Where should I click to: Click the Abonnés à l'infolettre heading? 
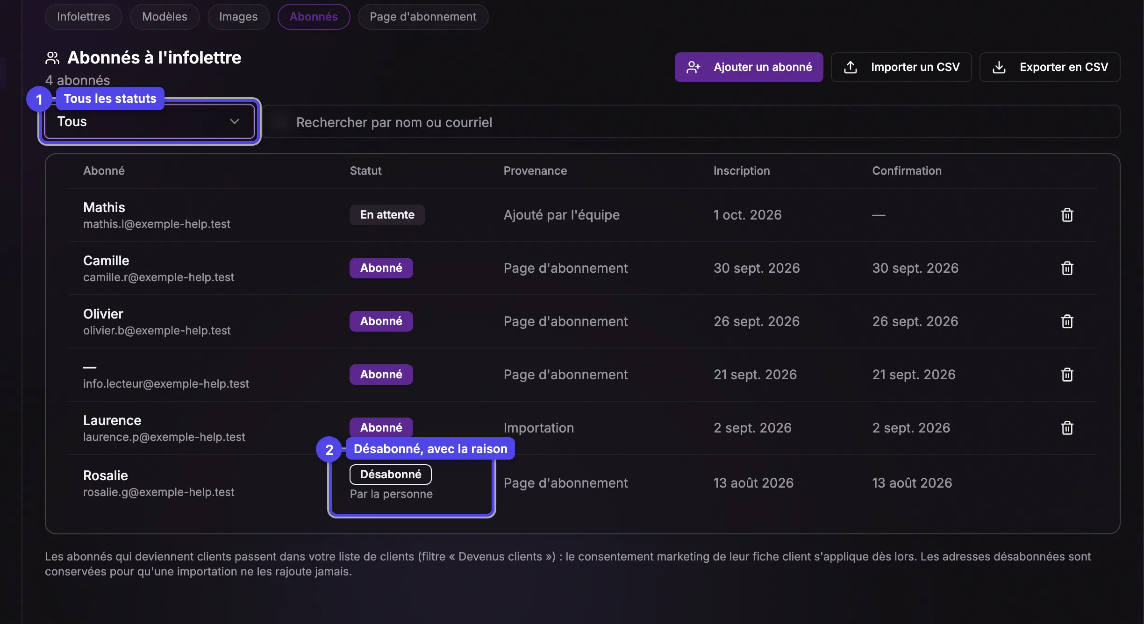click(x=154, y=58)
